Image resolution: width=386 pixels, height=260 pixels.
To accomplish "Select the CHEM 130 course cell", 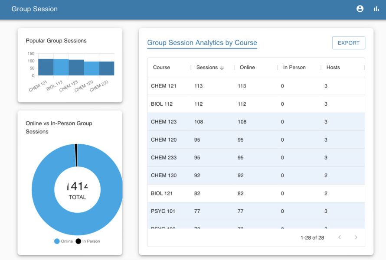I will [164, 175].
